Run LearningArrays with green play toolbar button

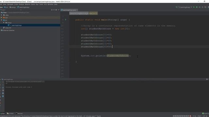coord(194,7)
